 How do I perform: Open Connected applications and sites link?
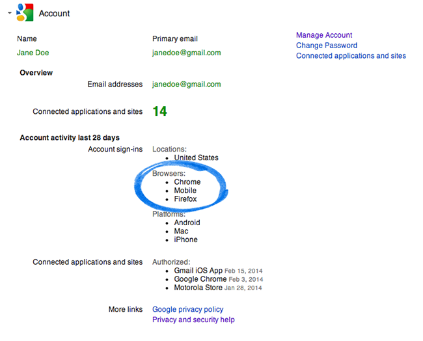[351, 55]
